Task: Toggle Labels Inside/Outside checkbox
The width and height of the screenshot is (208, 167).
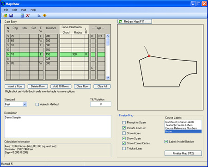Action: (166, 142)
